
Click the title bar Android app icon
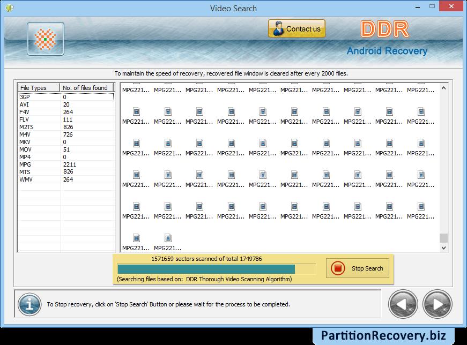click(x=9, y=8)
